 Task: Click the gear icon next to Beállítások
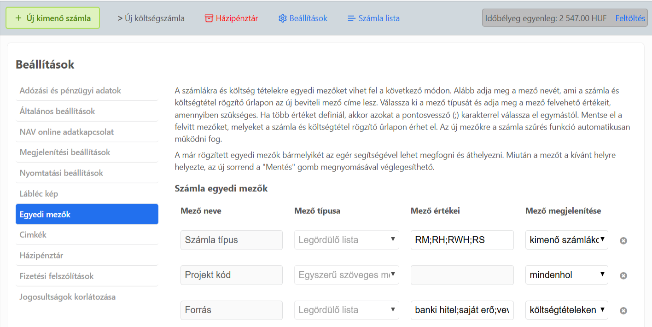tap(283, 18)
